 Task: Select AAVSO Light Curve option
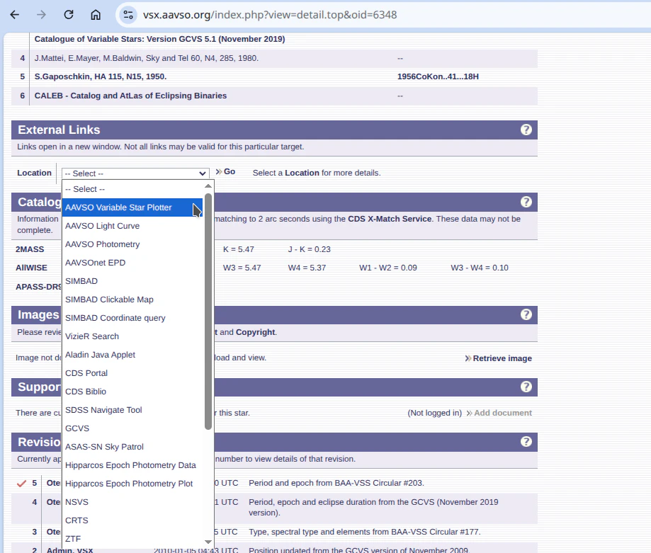133,226
